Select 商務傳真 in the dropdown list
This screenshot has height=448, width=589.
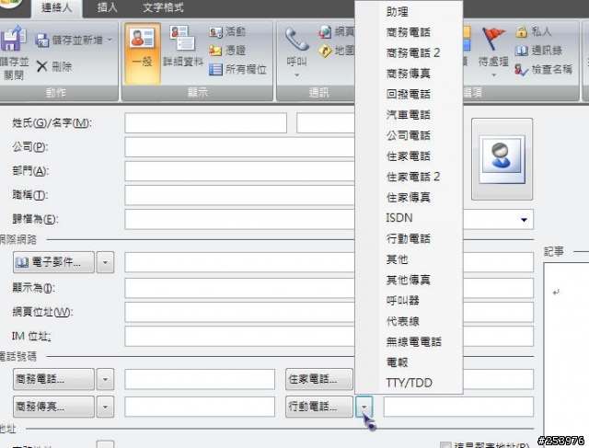pos(409,74)
